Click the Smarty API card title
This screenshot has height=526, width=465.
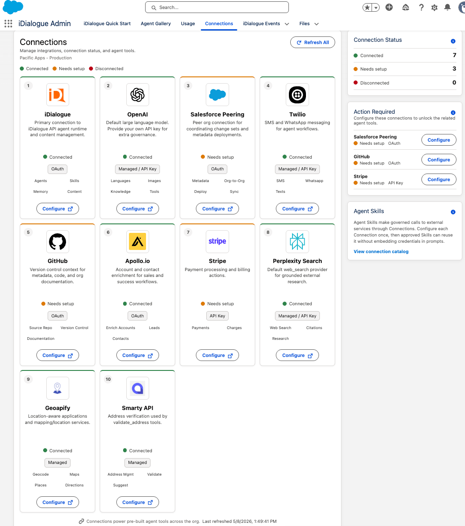click(137, 408)
